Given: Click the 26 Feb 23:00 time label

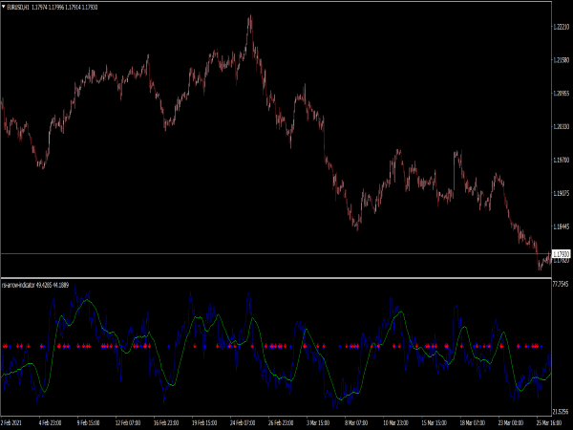Looking at the screenshot, I should click(281, 423).
